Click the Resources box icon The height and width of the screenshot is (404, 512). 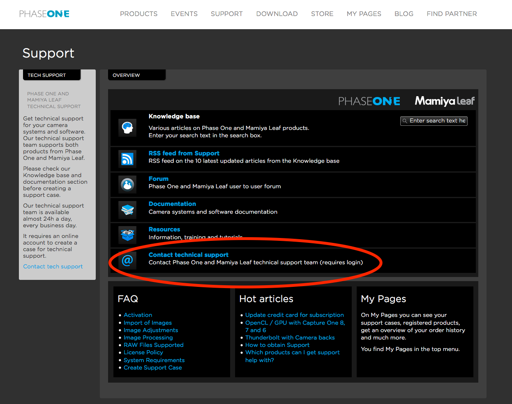[127, 235]
